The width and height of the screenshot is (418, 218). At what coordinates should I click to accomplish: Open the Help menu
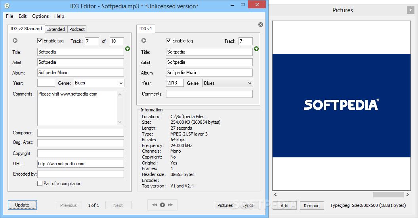pos(59,16)
